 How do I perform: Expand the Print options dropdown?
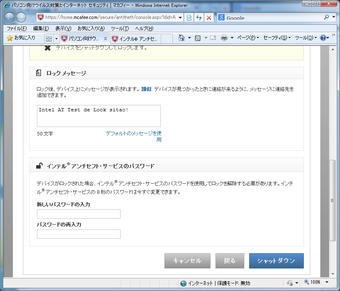(232, 38)
